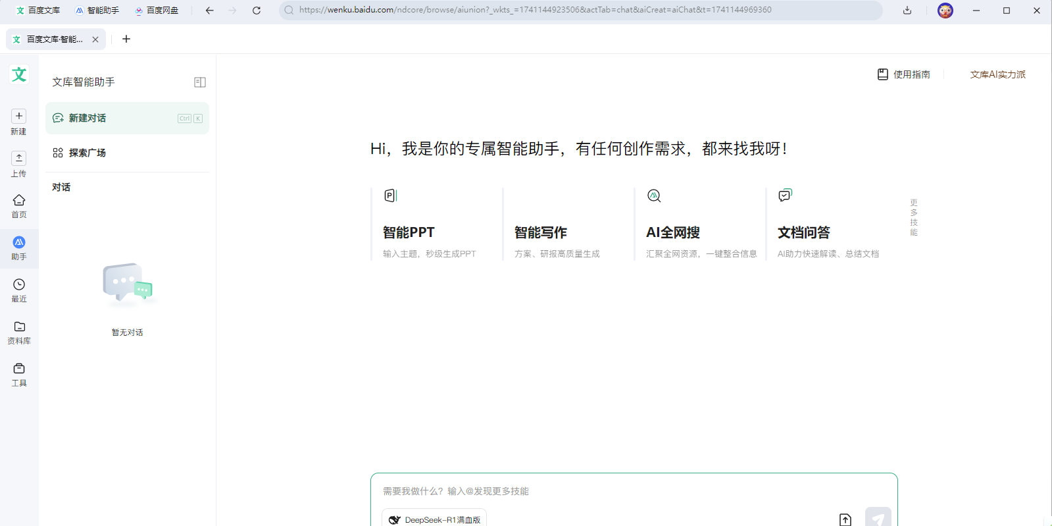
Task: Expand 更多技能 more skills list
Action: pos(913,217)
